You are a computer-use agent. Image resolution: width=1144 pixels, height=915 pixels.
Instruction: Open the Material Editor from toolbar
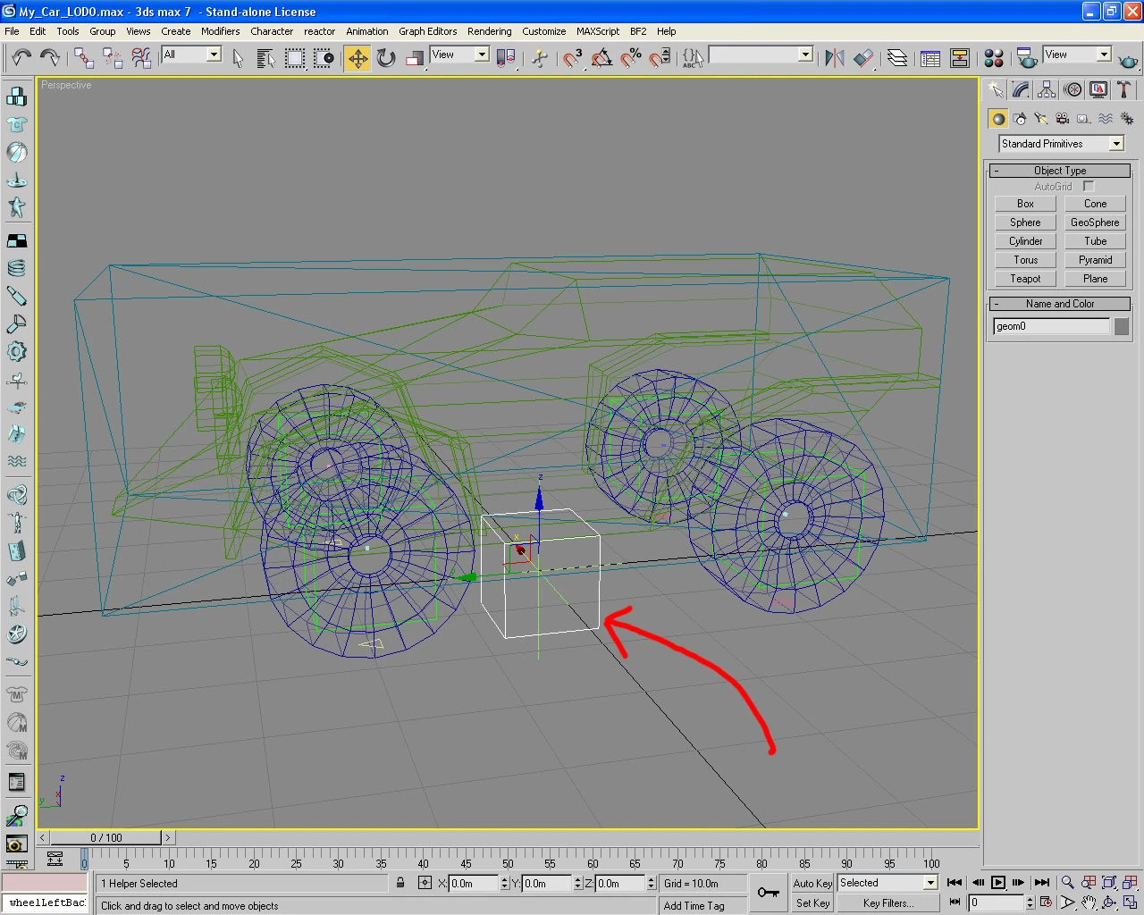[993, 59]
